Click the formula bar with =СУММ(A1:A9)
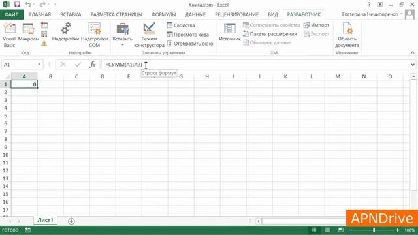Viewport: 418px width, 235px height. [255, 65]
